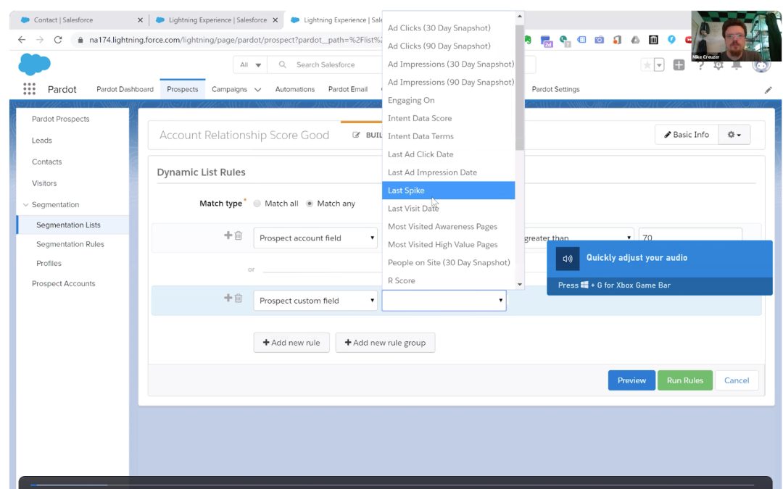Click the search magnifier icon
The width and height of the screenshot is (783, 489).
click(x=282, y=64)
